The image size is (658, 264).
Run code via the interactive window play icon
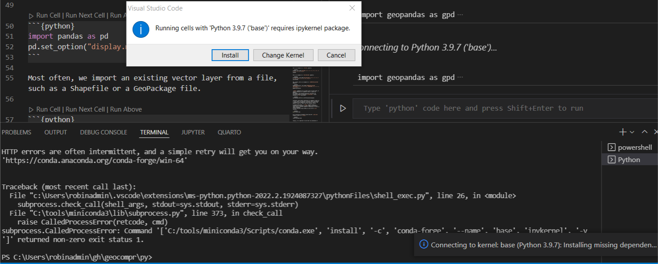pyautogui.click(x=343, y=108)
